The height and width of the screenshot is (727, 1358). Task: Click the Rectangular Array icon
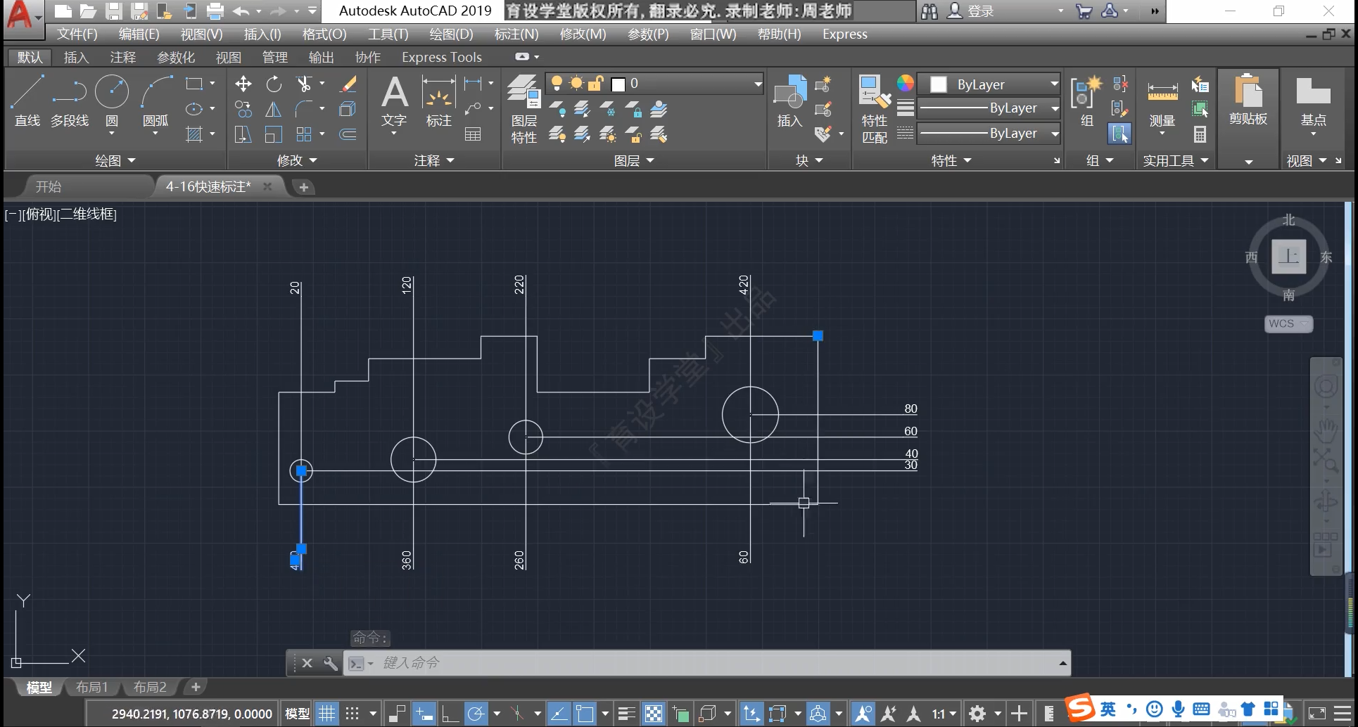304,134
